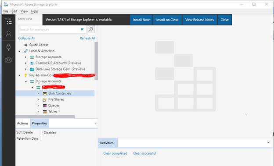Click Storage Accounts icon under Pay-As-You-Go
This screenshot has width=274, height=166.
[x=32, y=81]
